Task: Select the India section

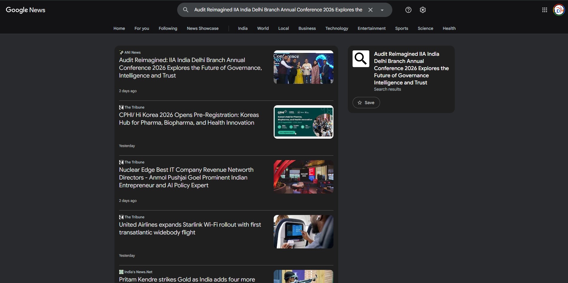Action: 243,28
